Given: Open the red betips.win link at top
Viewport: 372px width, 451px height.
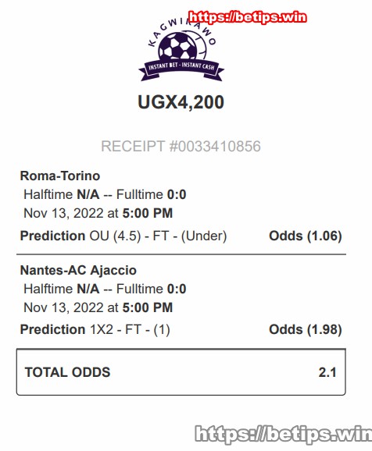Looking at the screenshot, I should click(x=248, y=17).
